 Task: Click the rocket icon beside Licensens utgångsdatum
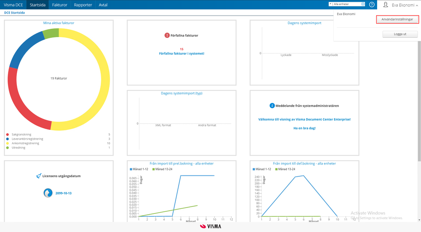coord(39,176)
